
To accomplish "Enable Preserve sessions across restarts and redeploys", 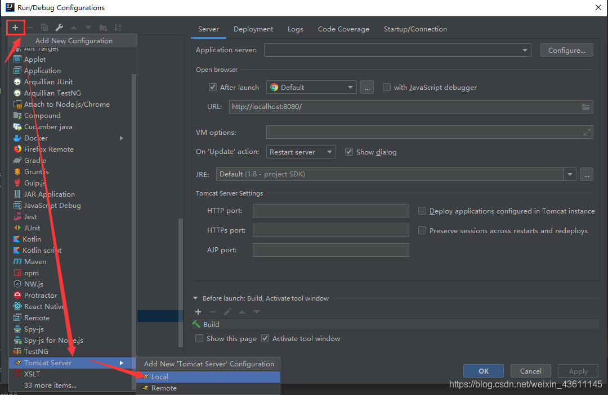I will click(x=422, y=230).
